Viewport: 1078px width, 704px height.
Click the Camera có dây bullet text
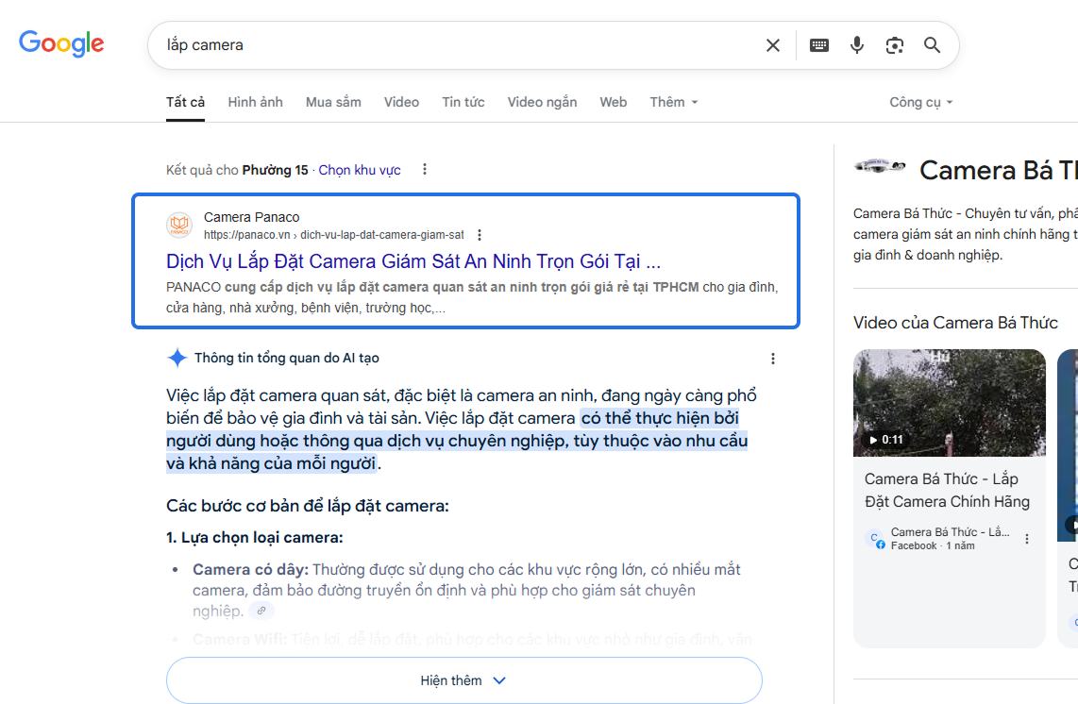(466, 590)
